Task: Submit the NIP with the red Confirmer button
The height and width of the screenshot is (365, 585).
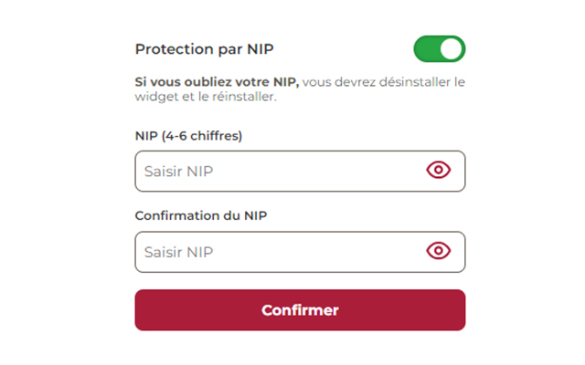Action: pyautogui.click(x=300, y=310)
